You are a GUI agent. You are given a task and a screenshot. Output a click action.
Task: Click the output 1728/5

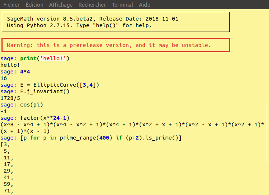pos(10,98)
